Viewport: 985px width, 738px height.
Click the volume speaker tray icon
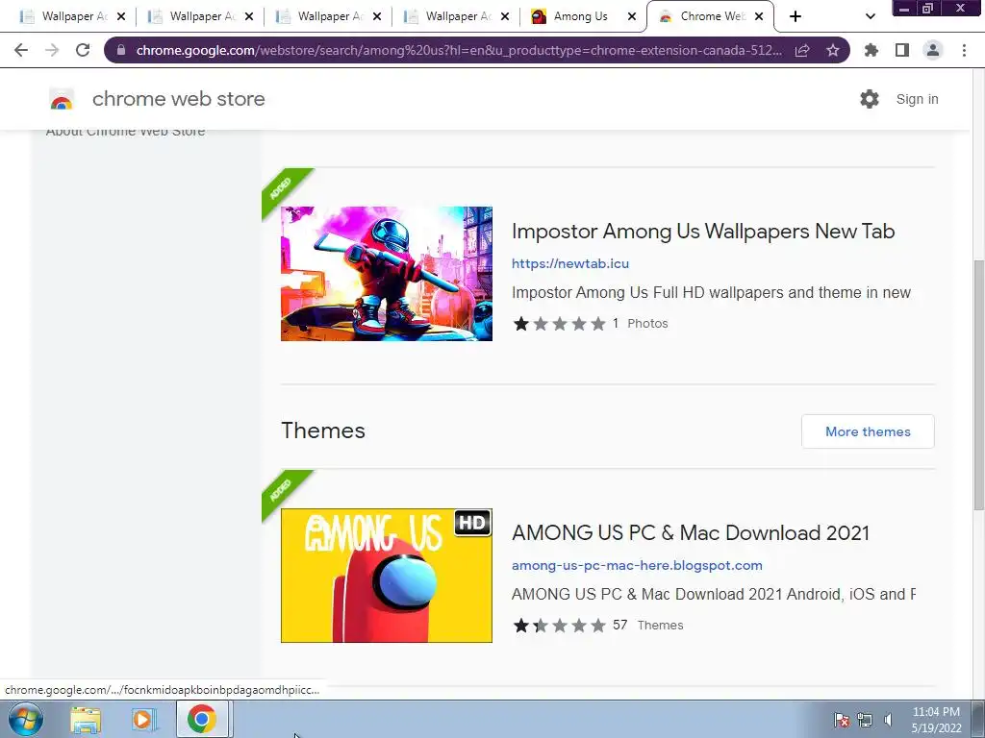click(x=888, y=721)
